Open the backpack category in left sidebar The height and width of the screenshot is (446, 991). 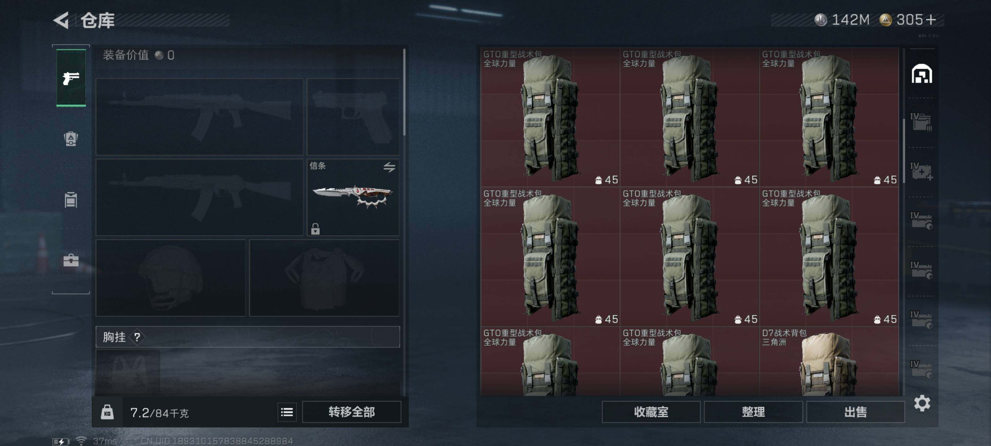[x=71, y=138]
